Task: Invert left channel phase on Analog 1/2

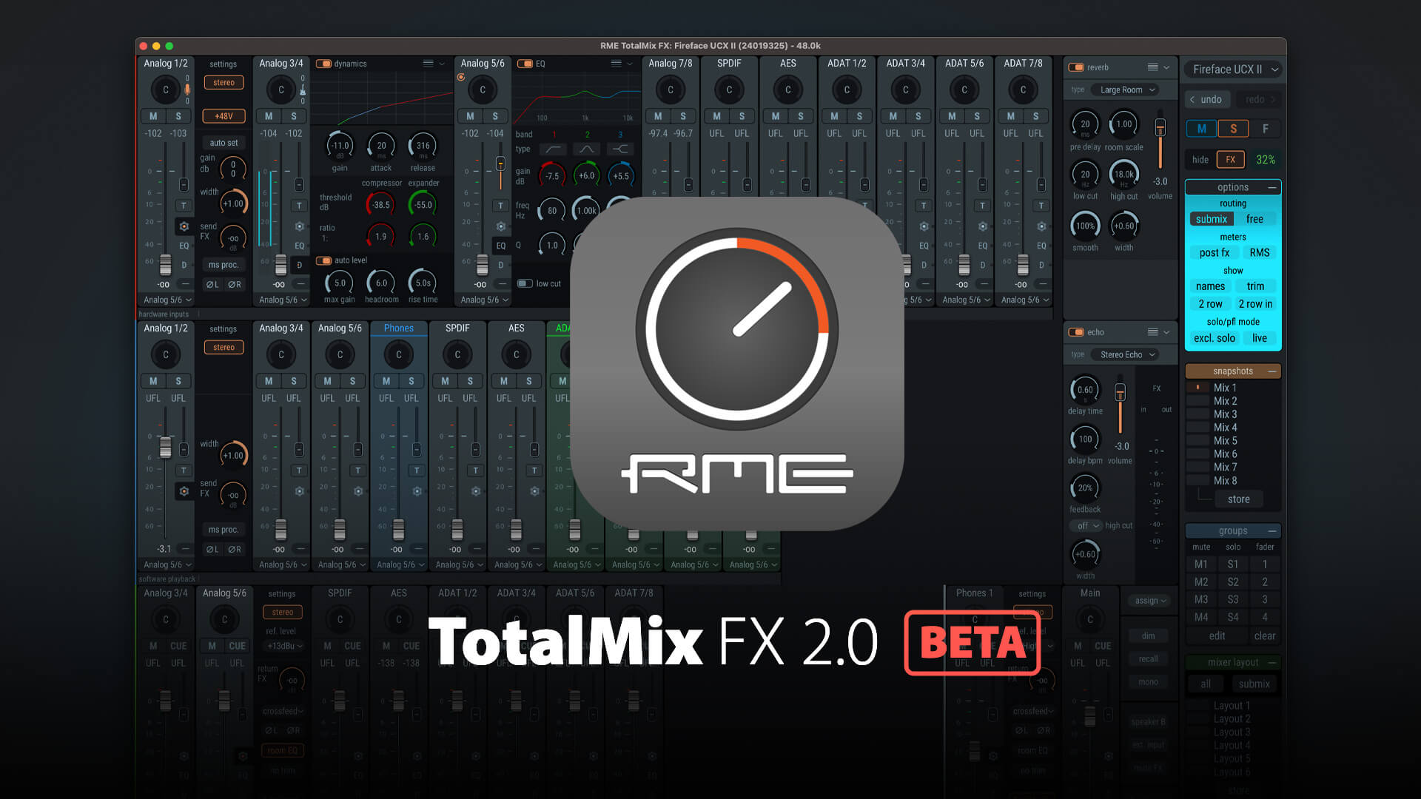Action: coord(212,284)
